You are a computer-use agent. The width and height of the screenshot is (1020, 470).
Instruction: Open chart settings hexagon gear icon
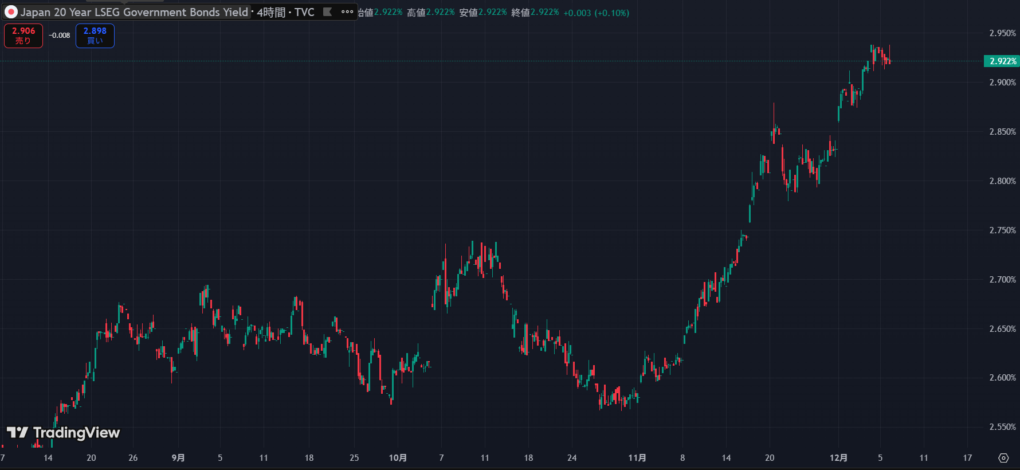1003,457
